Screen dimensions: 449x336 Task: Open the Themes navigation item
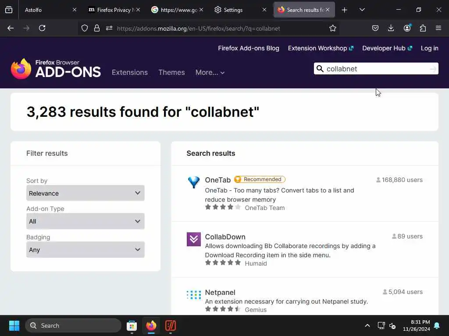point(171,72)
